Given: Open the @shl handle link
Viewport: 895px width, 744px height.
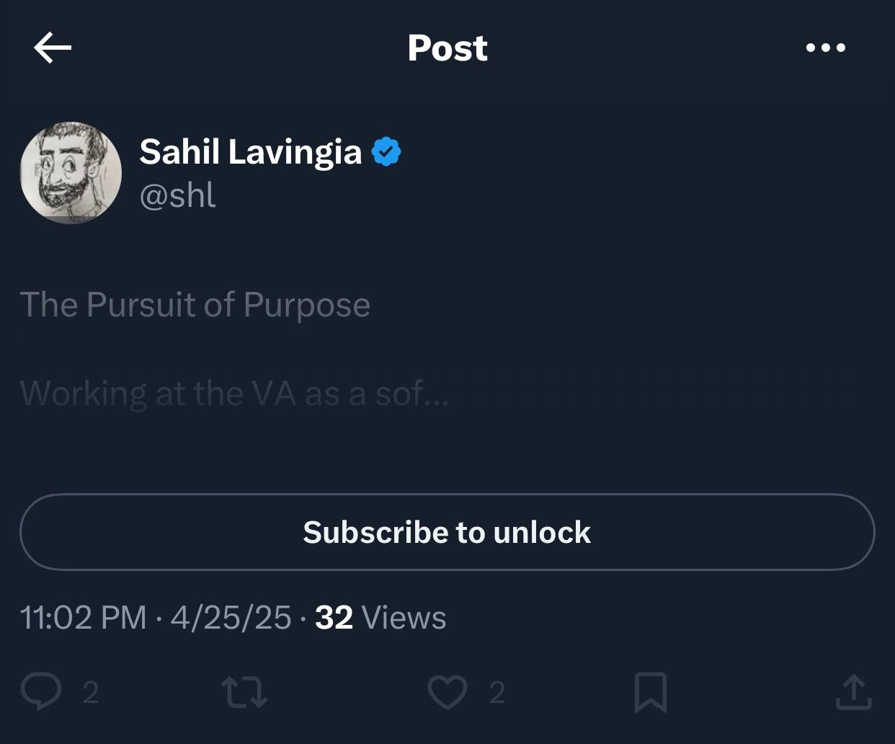Looking at the screenshot, I should [x=177, y=195].
